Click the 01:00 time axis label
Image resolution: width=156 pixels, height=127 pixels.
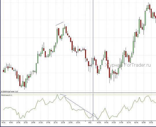click(106, 123)
